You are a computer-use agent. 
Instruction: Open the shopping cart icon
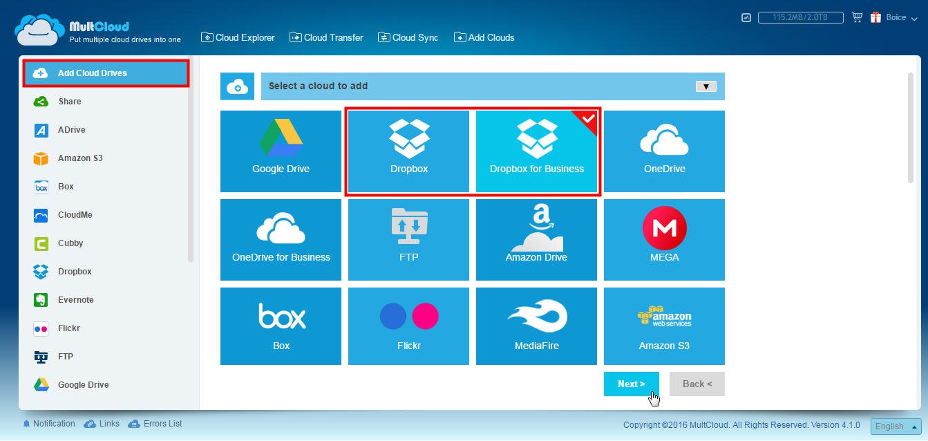pos(858,17)
